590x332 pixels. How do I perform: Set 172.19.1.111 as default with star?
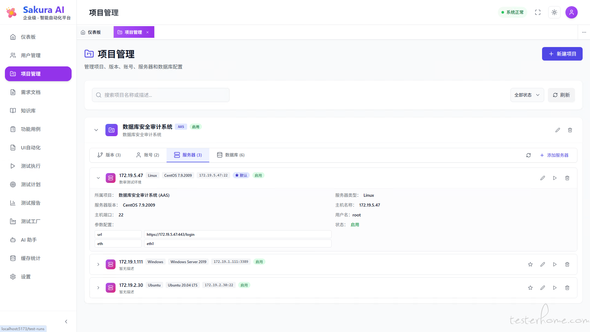point(530,264)
